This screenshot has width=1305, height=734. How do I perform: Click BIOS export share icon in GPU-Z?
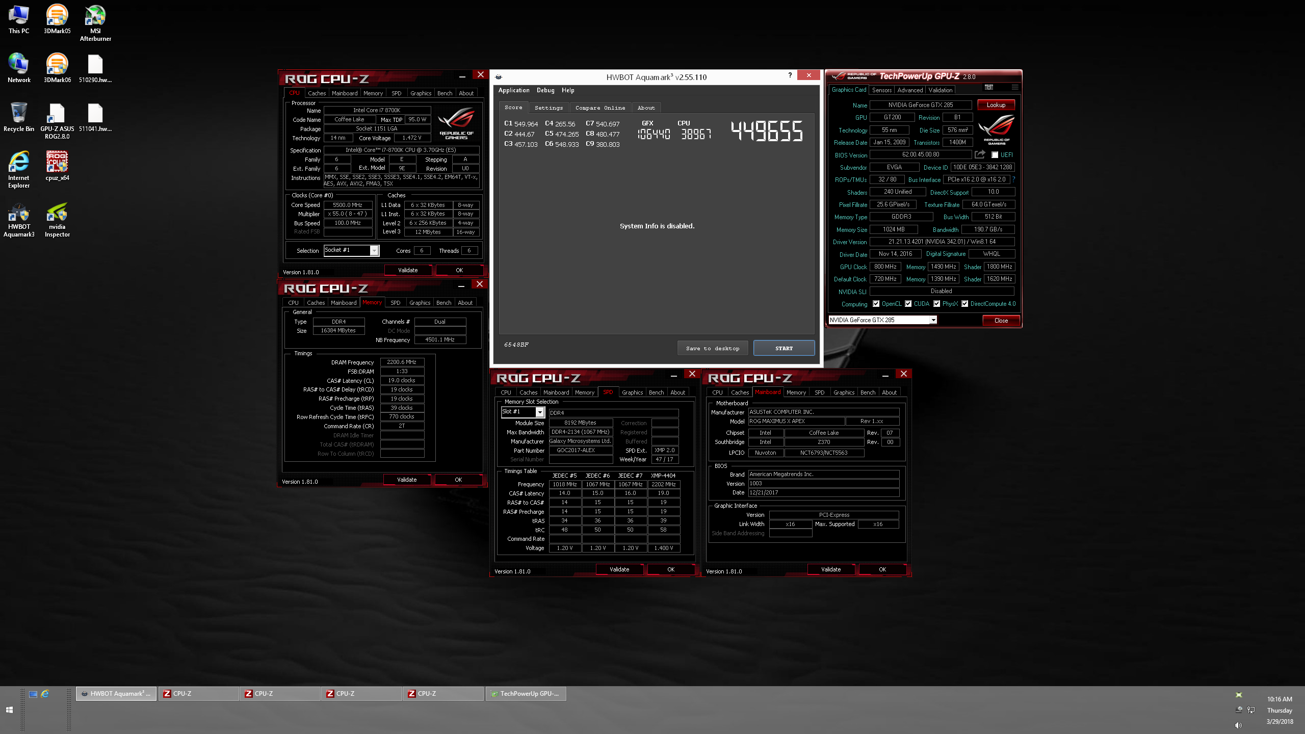click(x=980, y=154)
